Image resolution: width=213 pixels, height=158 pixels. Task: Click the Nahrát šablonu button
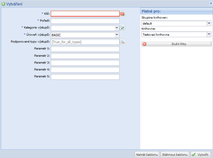[147, 154]
